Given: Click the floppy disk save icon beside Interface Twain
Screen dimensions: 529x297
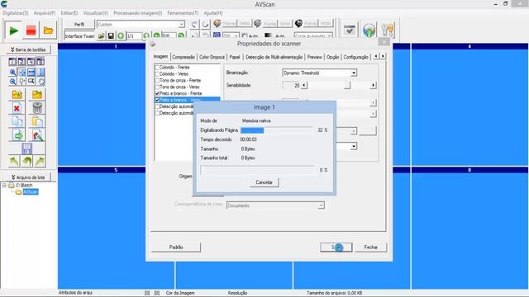Looking at the screenshot, I should (111, 35).
